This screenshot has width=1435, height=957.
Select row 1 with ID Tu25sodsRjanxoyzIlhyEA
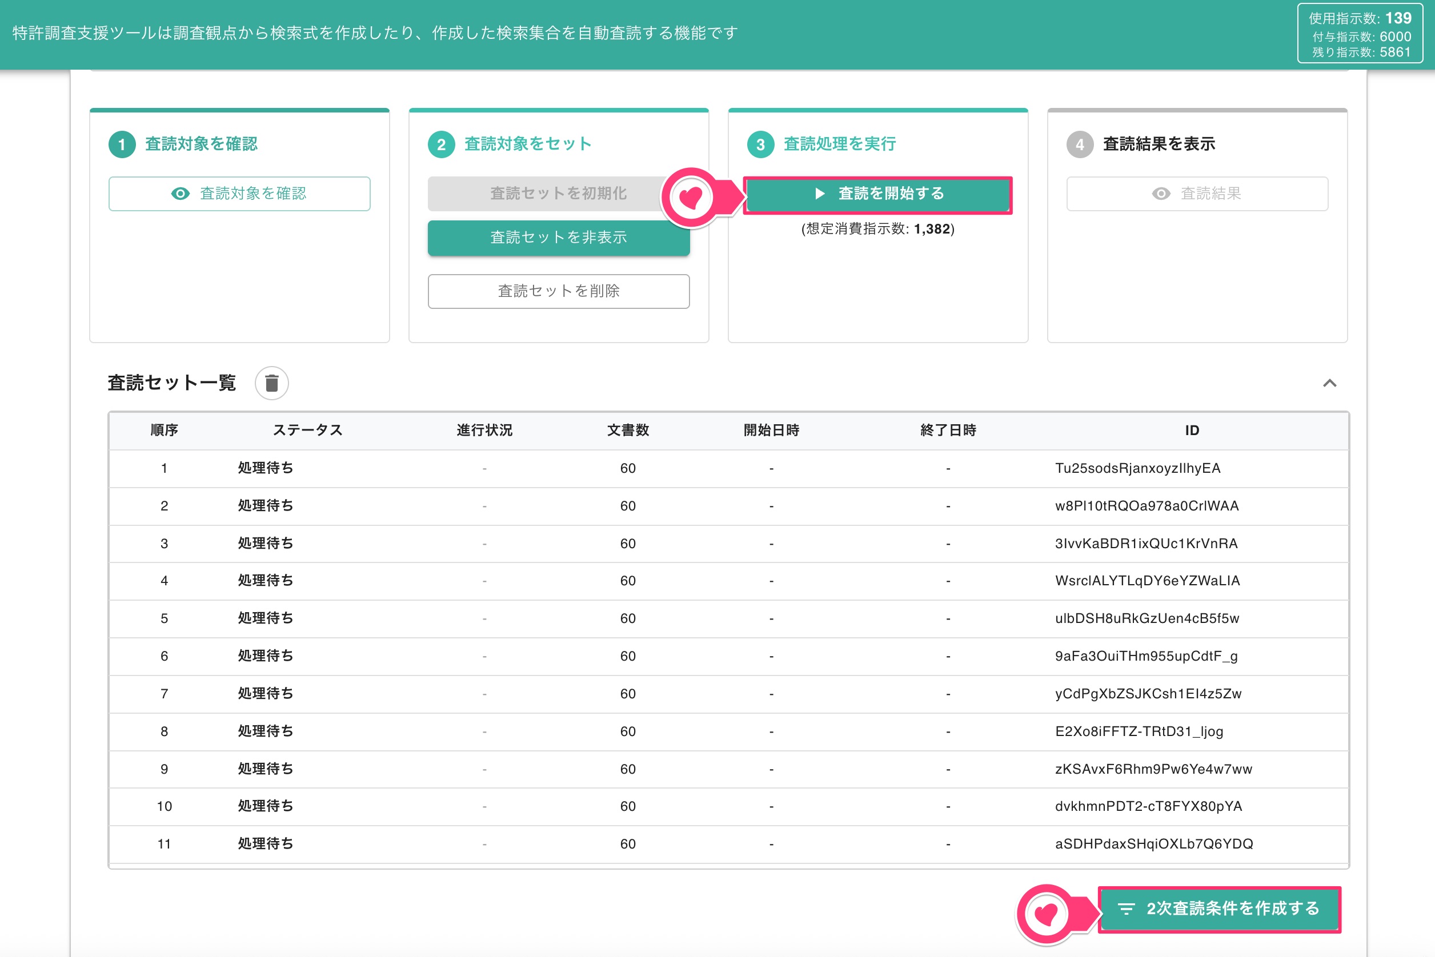point(728,468)
